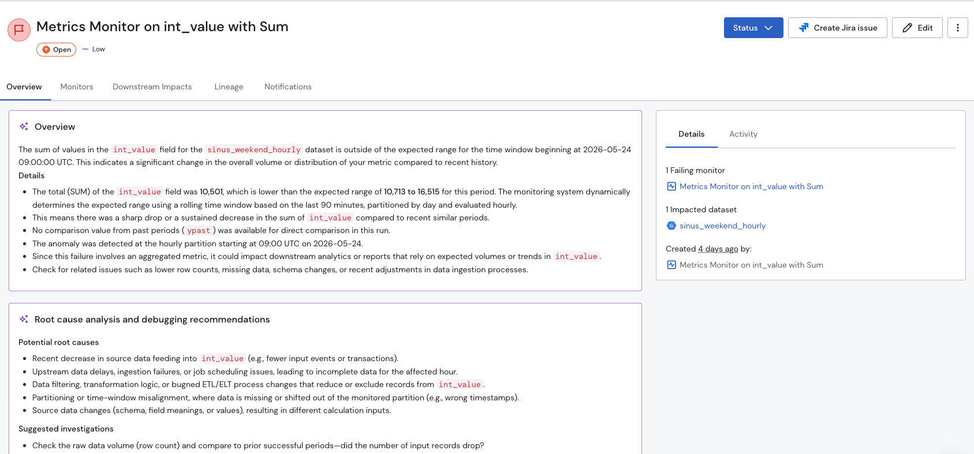Click the chevron arrow in the Status button
The width and height of the screenshot is (974, 454).
click(x=768, y=28)
